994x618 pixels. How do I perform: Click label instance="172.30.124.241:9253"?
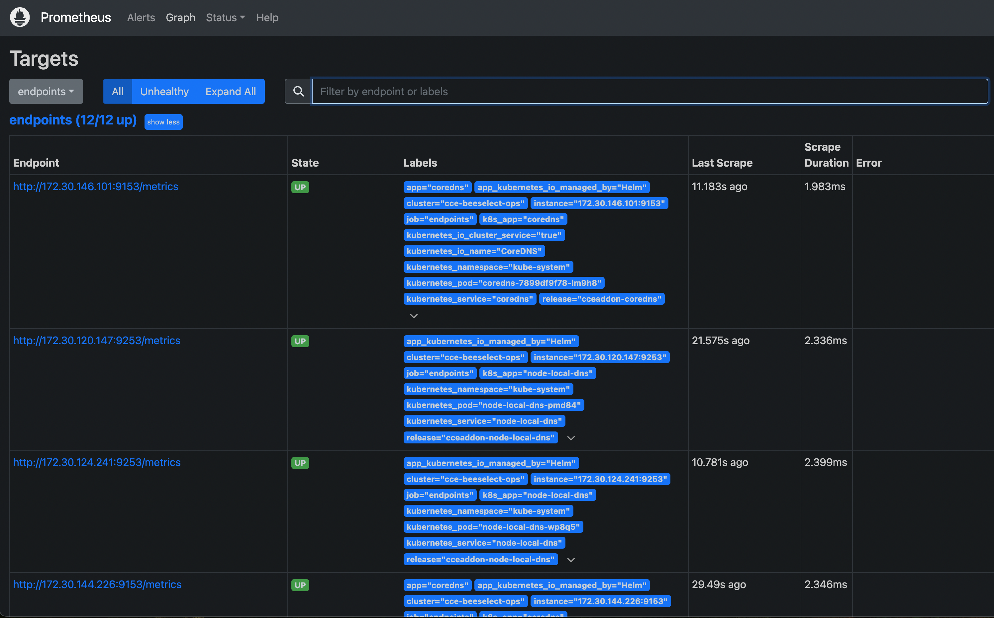(x=601, y=479)
